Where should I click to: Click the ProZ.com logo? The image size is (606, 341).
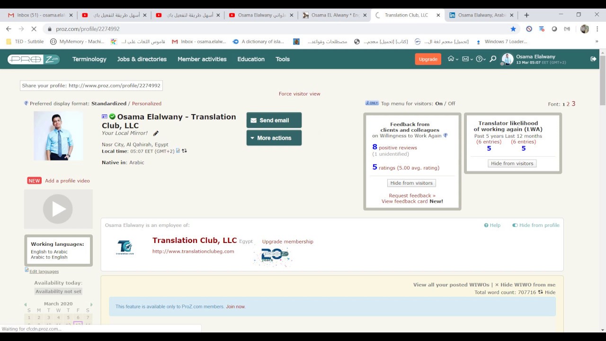tap(33, 59)
